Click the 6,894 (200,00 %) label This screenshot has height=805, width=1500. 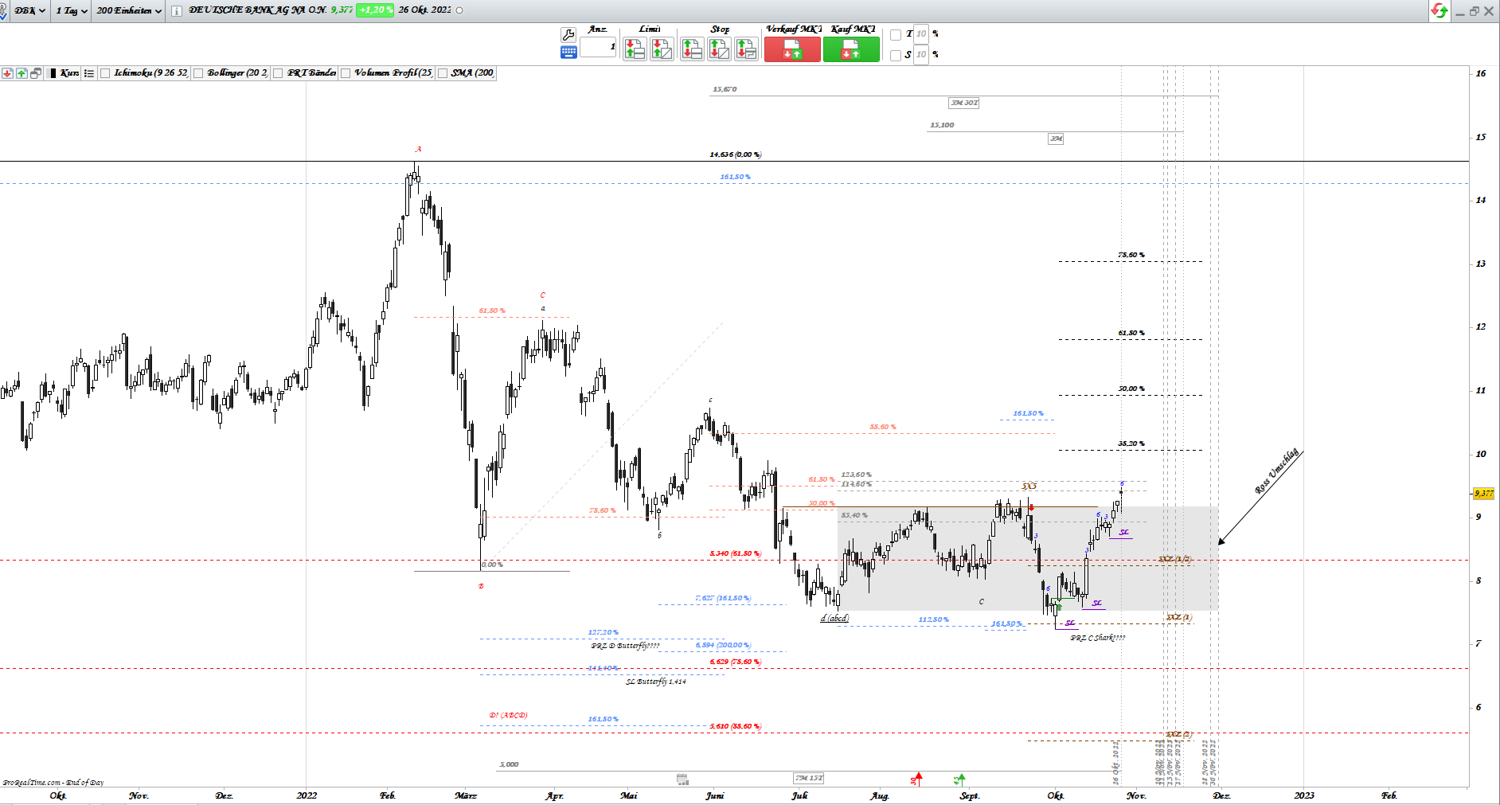coord(723,645)
